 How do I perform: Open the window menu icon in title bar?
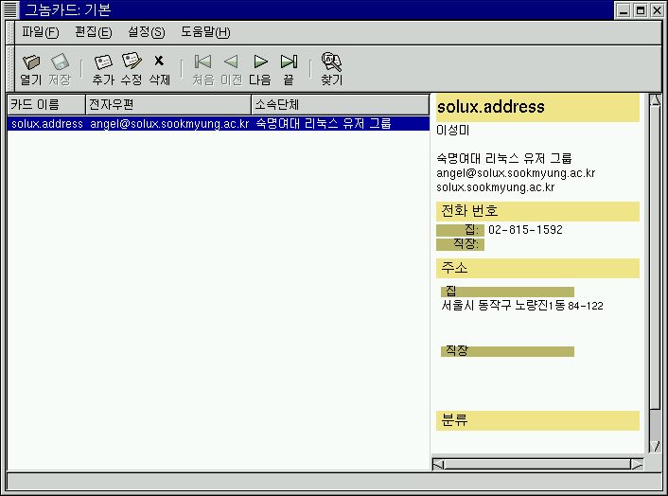(x=10, y=9)
